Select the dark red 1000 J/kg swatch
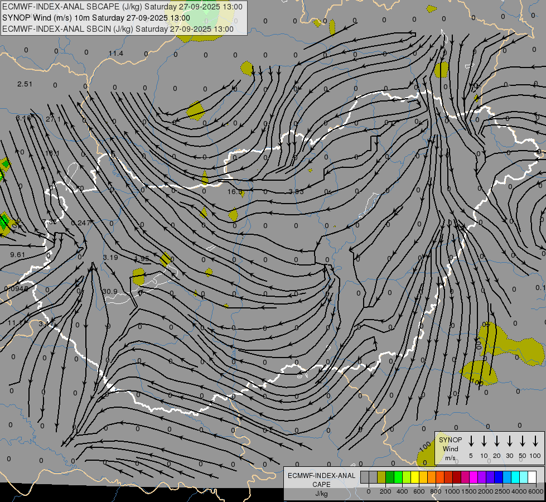546x502 pixels. coord(457,477)
